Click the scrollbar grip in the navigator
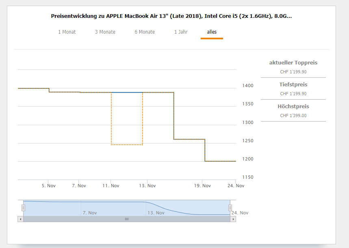 (127, 219)
